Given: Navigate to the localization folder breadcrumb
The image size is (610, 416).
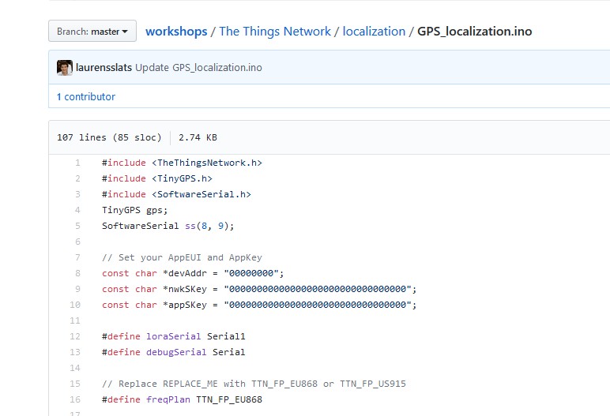Looking at the screenshot, I should tap(374, 32).
